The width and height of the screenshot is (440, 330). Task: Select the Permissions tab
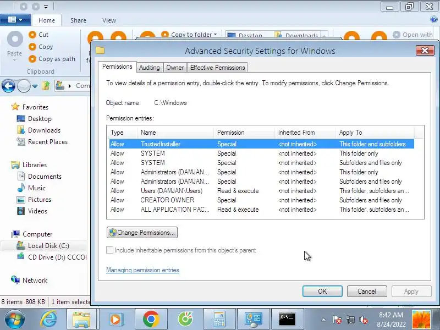click(x=117, y=67)
